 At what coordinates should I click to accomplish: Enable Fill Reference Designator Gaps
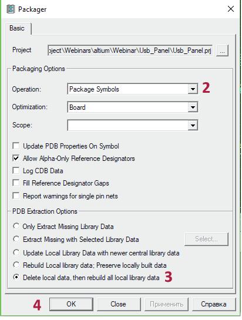tap(16, 183)
